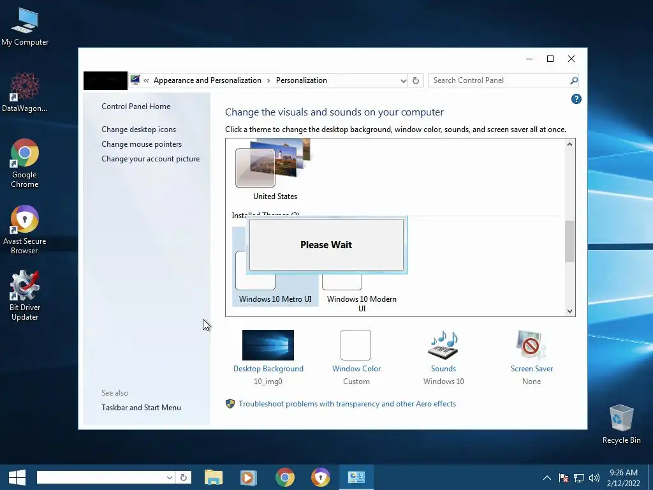This screenshot has height=490, width=653.
Task: Open Desktop Background thumbnail
Action: (x=268, y=345)
